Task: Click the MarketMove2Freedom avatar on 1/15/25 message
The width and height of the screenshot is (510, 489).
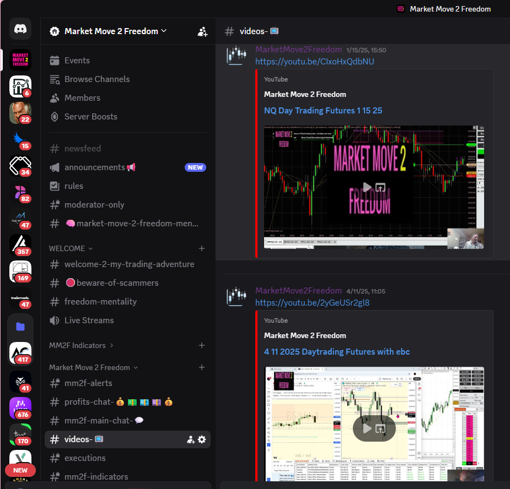Action: coord(237,55)
